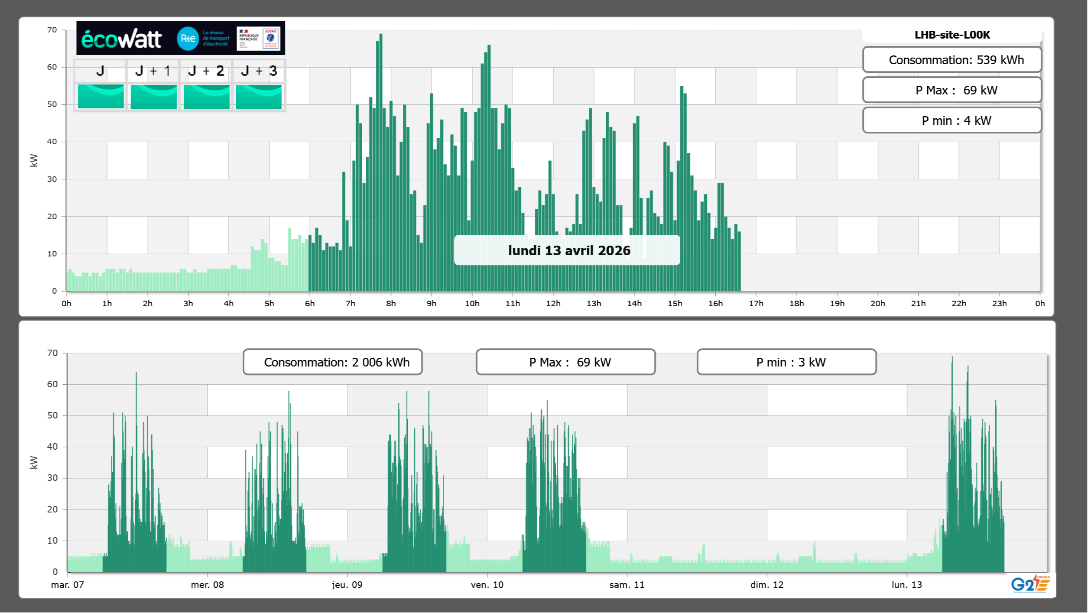Click the Consommation: 539 kWh box
This screenshot has width=1088, height=613.
coord(952,60)
